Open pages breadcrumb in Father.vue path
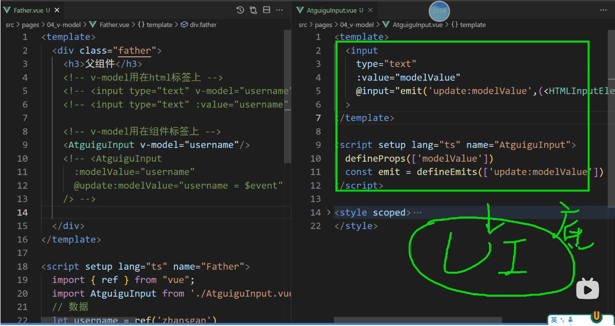 (31, 25)
